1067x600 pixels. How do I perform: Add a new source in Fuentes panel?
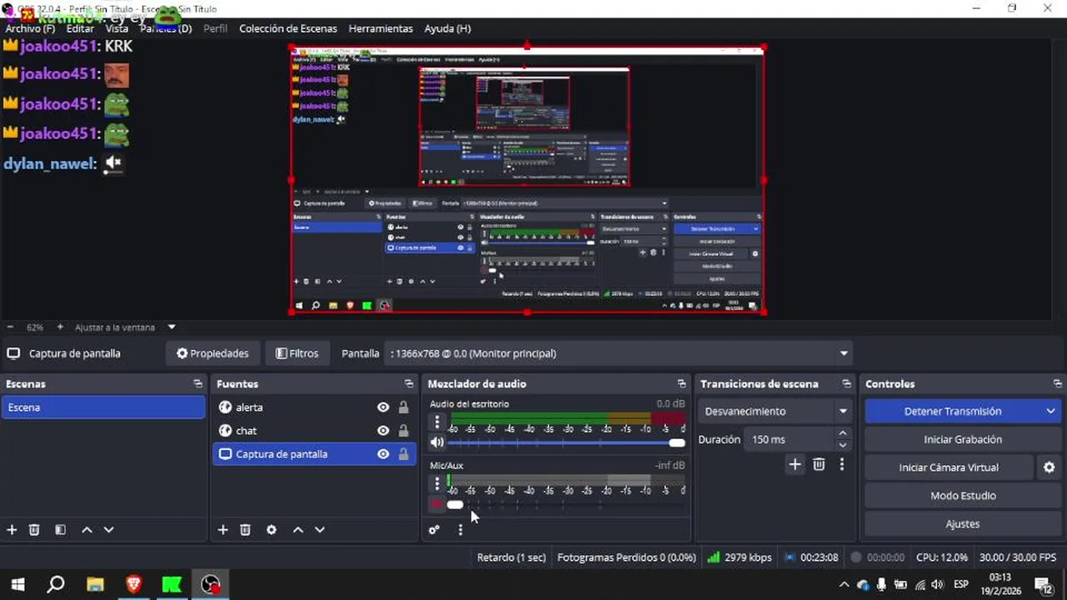click(223, 530)
